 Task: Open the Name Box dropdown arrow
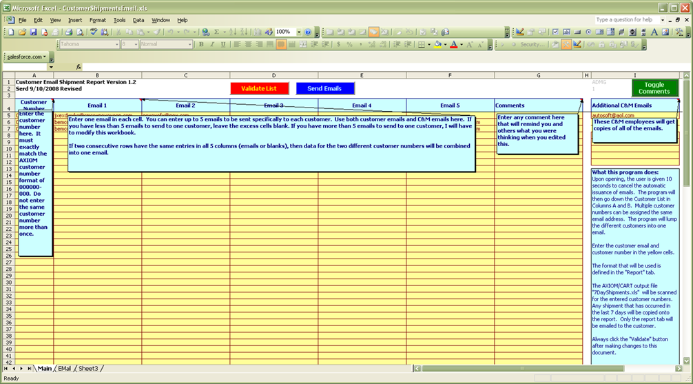51,67
